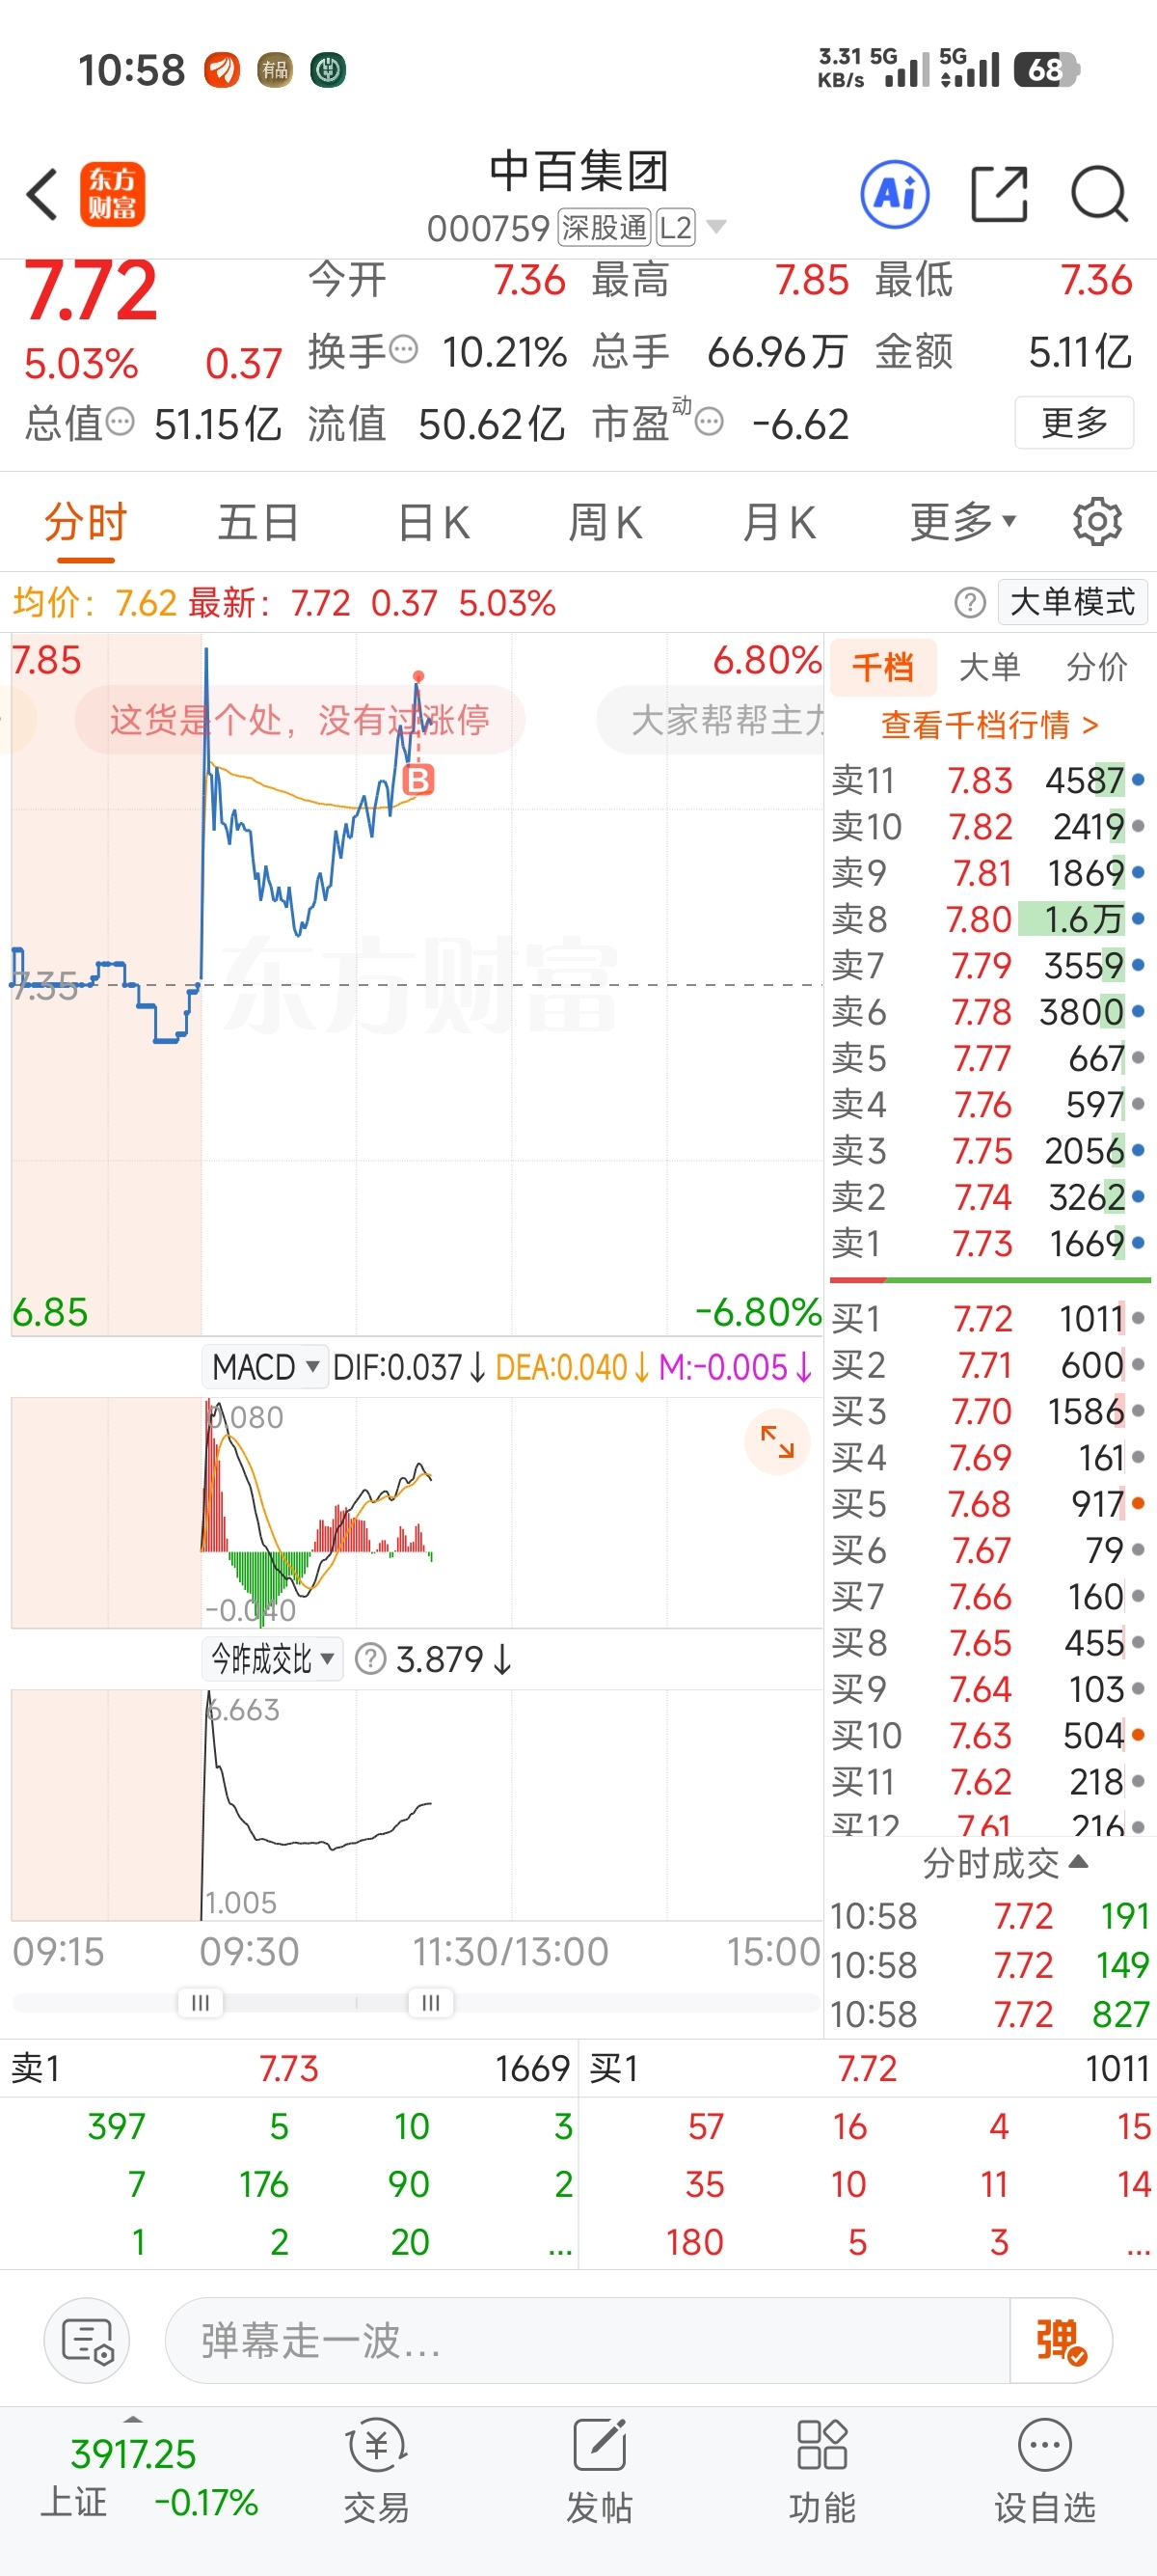Open the 今昨成交比 dropdown
This screenshot has height=2576, width=1157.
pos(272,1659)
